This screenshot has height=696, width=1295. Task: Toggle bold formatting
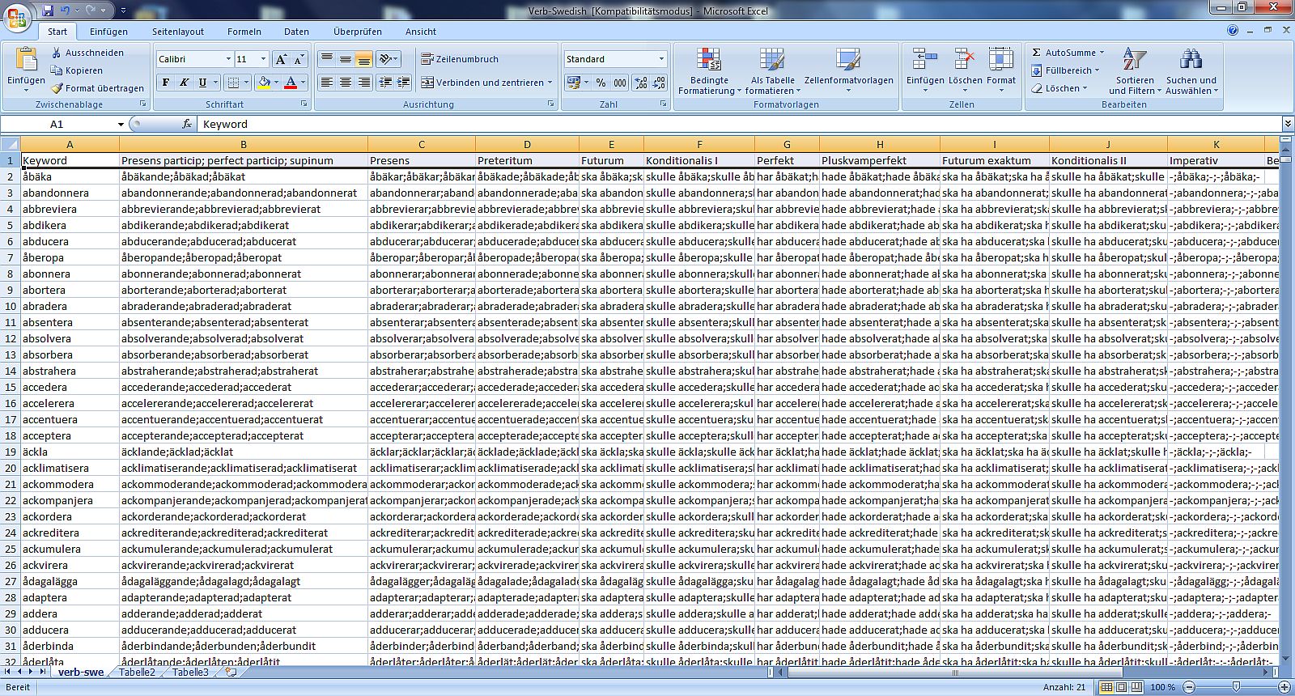pyautogui.click(x=166, y=83)
